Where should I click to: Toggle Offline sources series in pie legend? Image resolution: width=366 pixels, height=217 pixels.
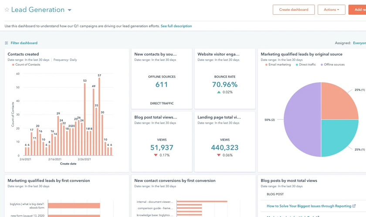pos(333,65)
